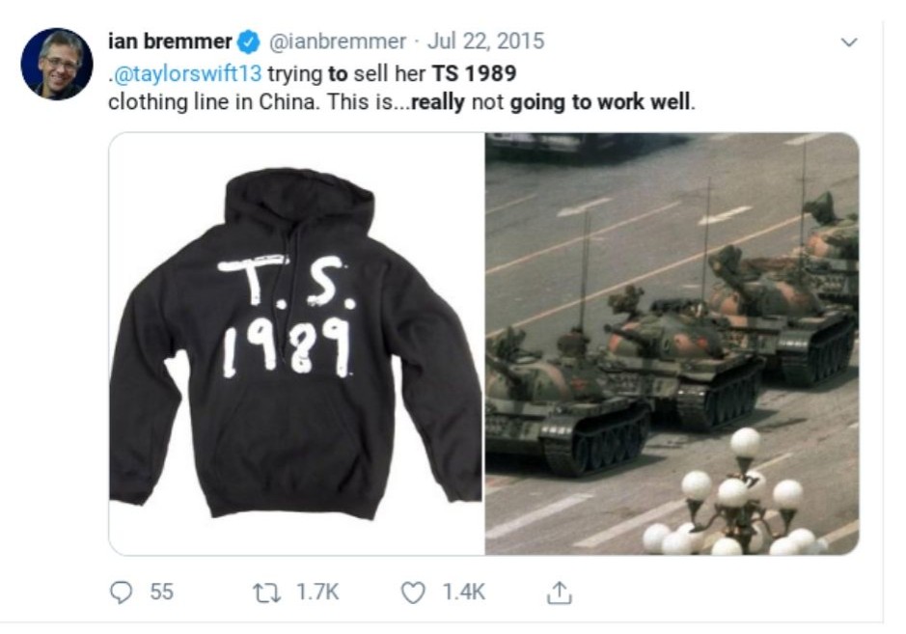Image resolution: width=906 pixels, height=634 pixels.
Task: Click the 'clothing line in China' tweet text
Action: tap(212, 102)
